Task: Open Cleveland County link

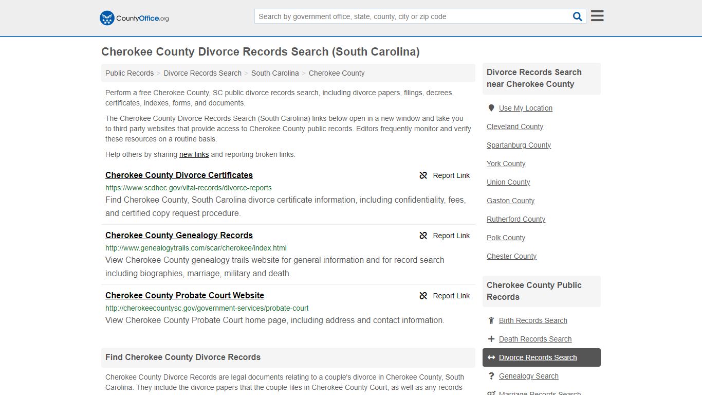Action: [515, 127]
